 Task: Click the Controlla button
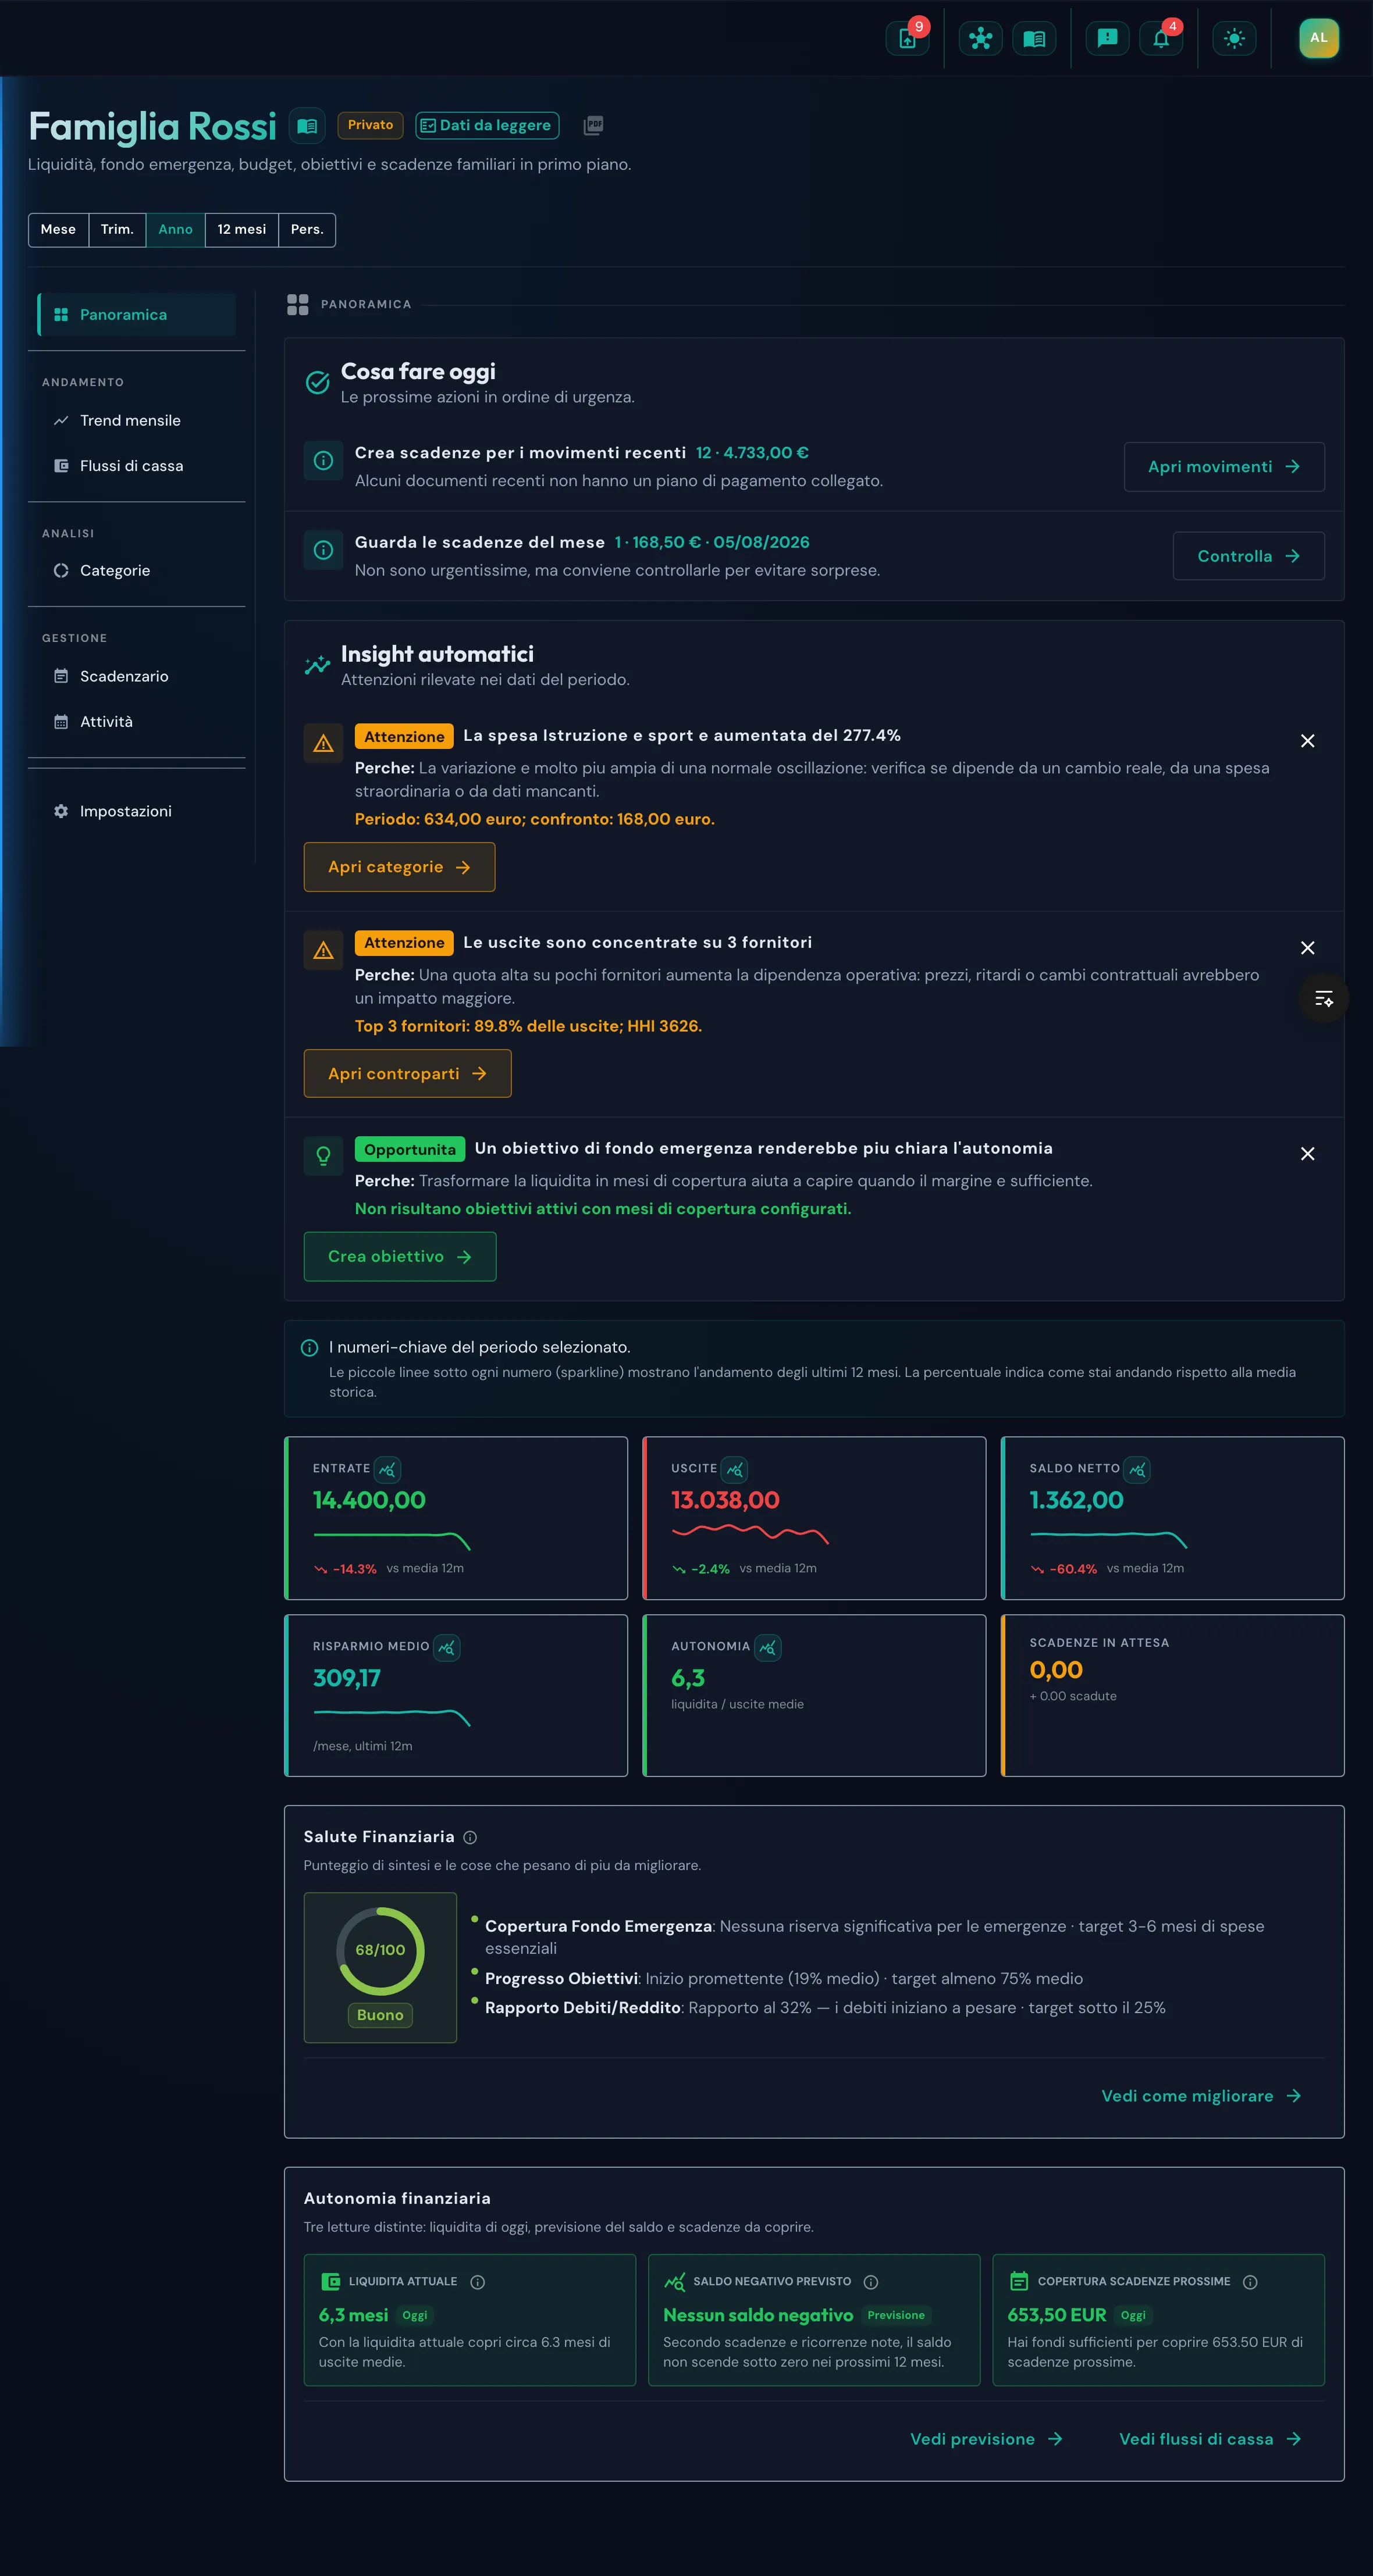tap(1248, 556)
